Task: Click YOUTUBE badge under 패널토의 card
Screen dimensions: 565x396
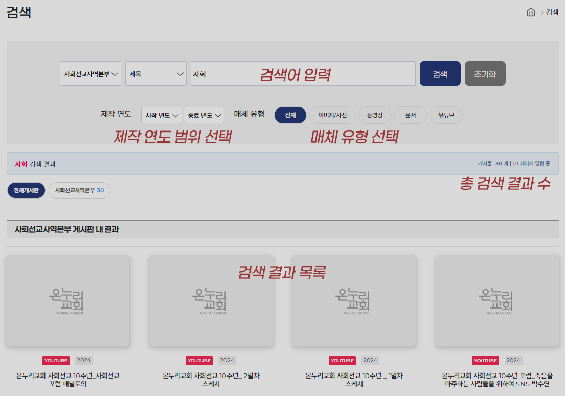Action: (56, 360)
